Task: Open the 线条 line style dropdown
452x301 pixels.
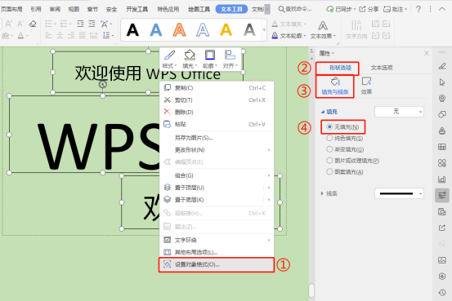Action: [x=399, y=193]
